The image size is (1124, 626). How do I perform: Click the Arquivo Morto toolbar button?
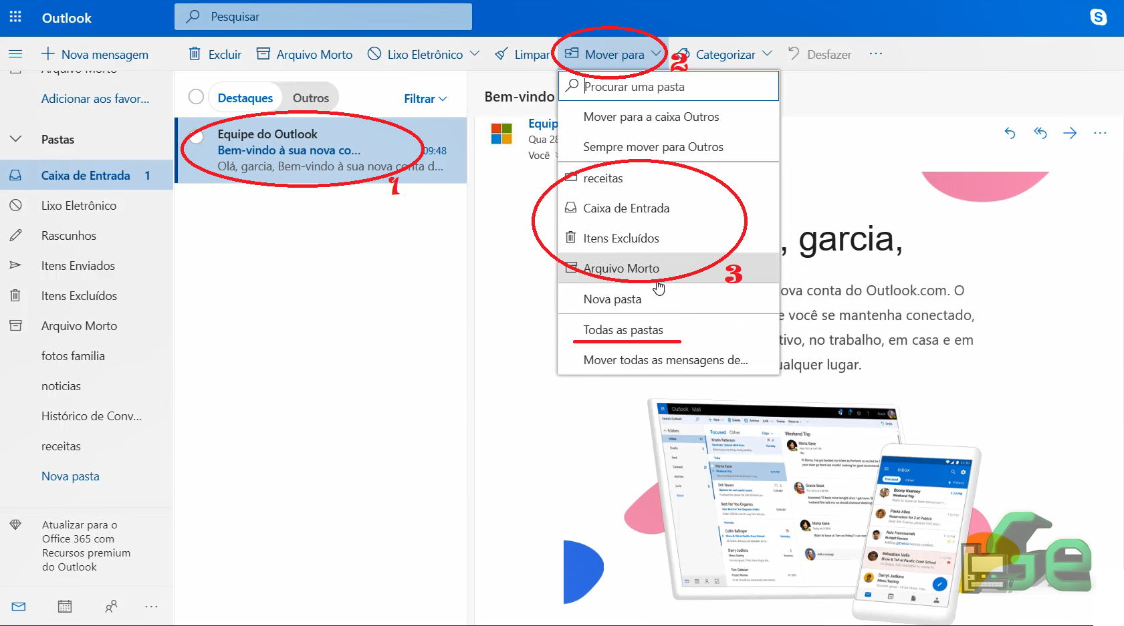point(305,54)
